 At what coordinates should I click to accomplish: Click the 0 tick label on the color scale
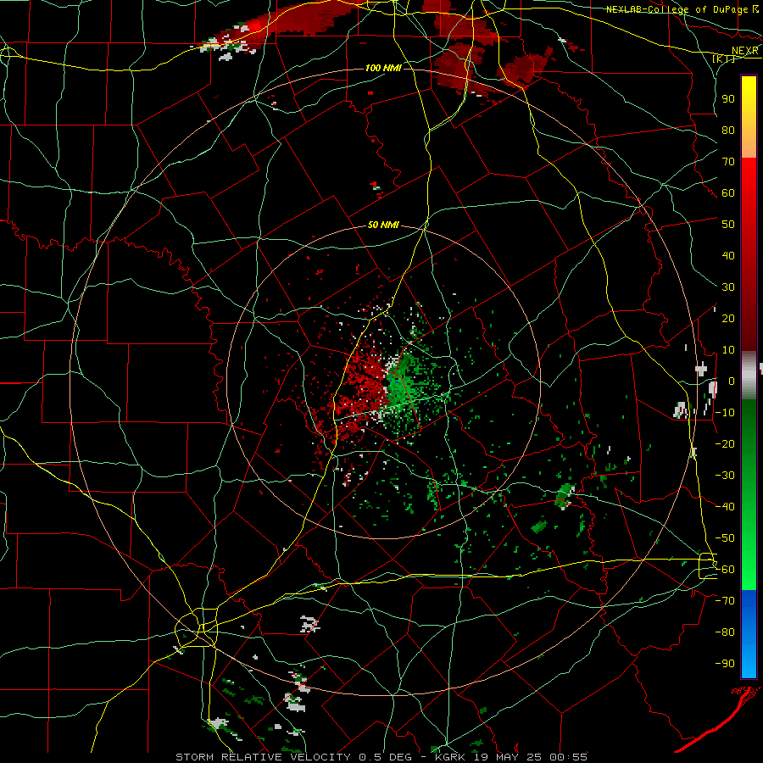(732, 381)
